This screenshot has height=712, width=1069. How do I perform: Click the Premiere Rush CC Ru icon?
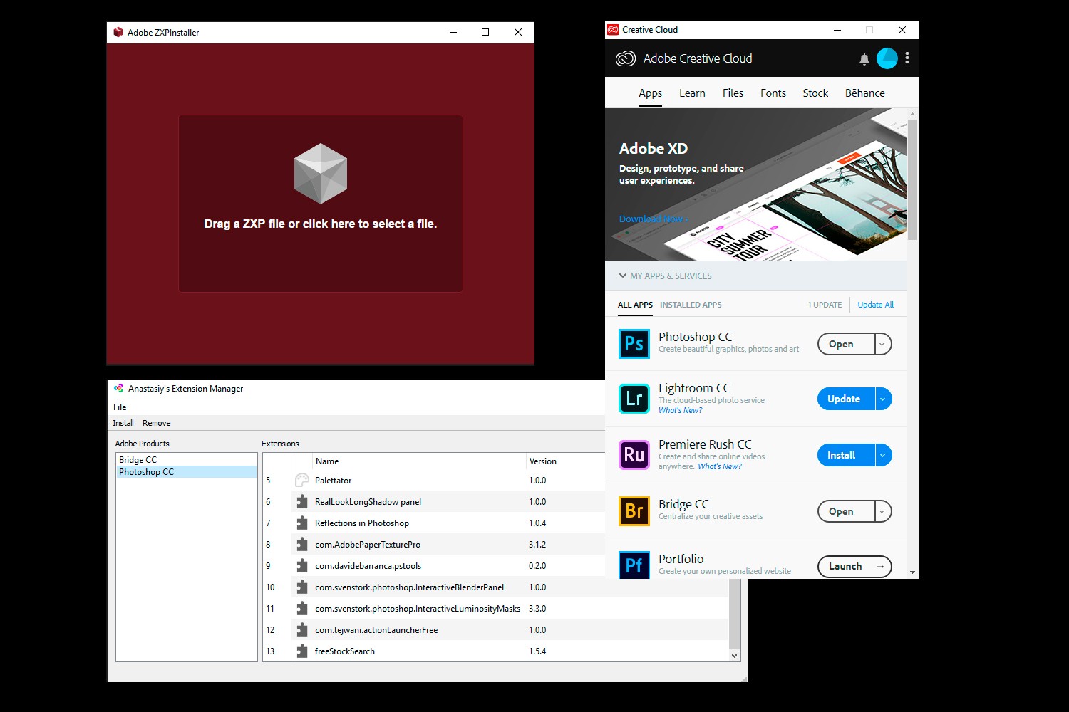click(634, 455)
